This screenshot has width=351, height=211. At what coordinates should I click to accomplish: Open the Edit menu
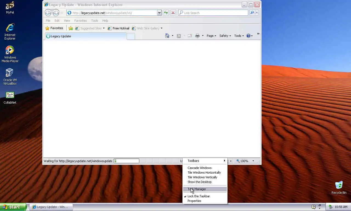click(x=57, y=21)
